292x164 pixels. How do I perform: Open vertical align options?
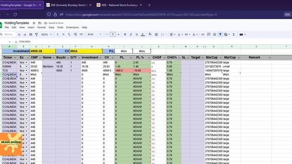180,35
